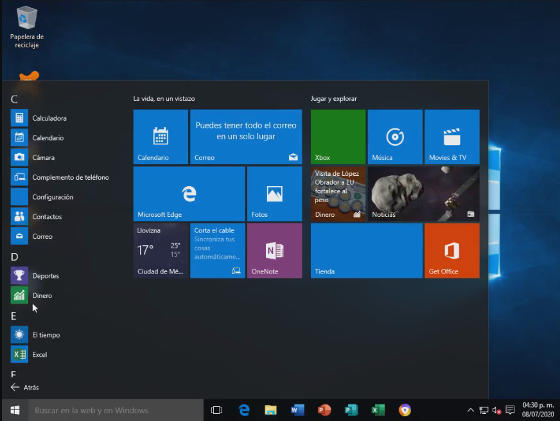Go back using the Atrás button
560x421 pixels.
[25, 387]
